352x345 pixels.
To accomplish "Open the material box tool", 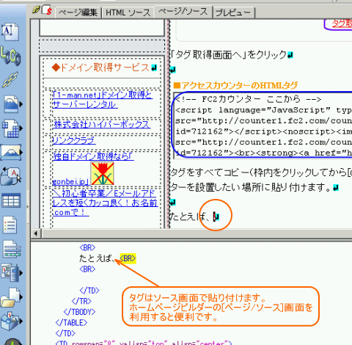I will (x=11, y=321).
